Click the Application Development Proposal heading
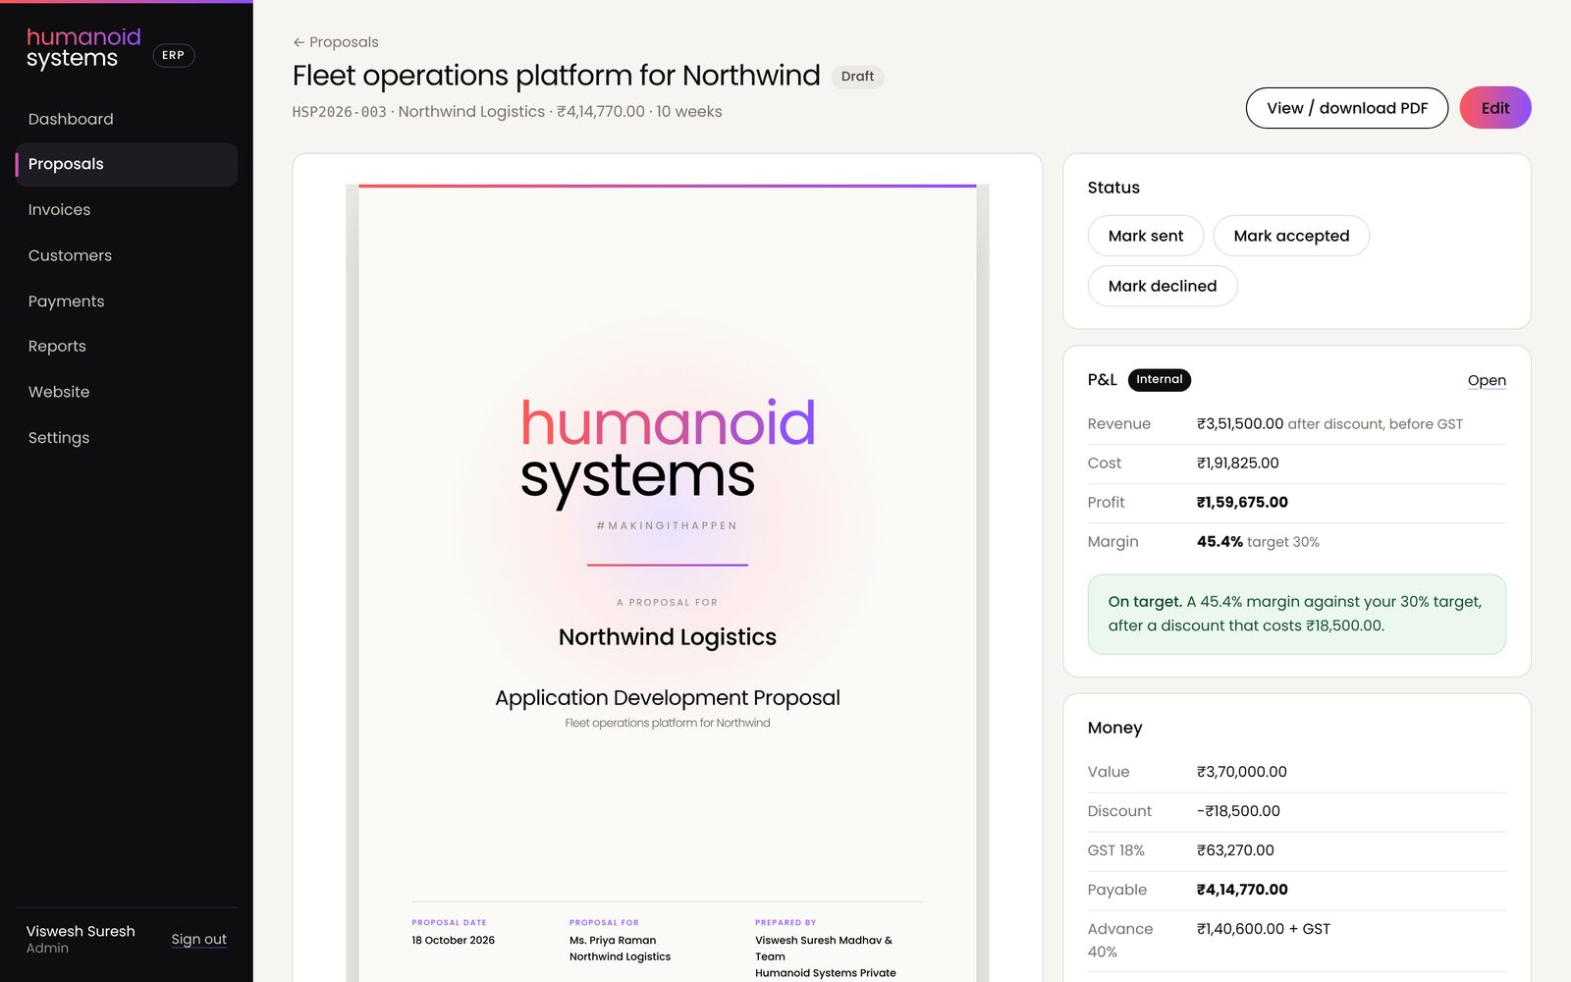The image size is (1571, 982). pyautogui.click(x=668, y=698)
